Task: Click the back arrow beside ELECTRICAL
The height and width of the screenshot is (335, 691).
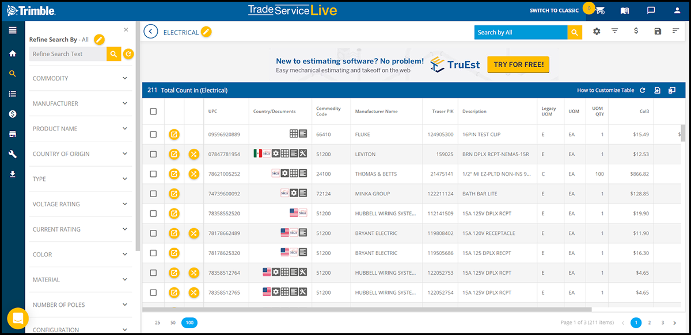Action: (x=150, y=32)
